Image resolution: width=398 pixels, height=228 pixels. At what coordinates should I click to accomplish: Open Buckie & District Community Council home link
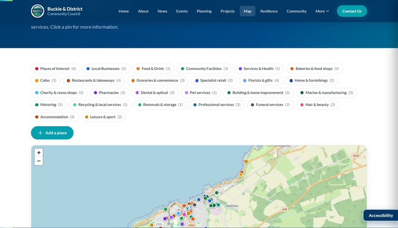pos(57,11)
